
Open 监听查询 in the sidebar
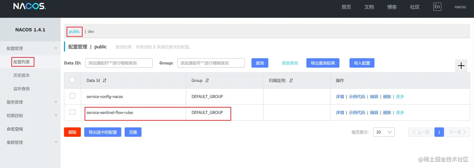point(22,89)
